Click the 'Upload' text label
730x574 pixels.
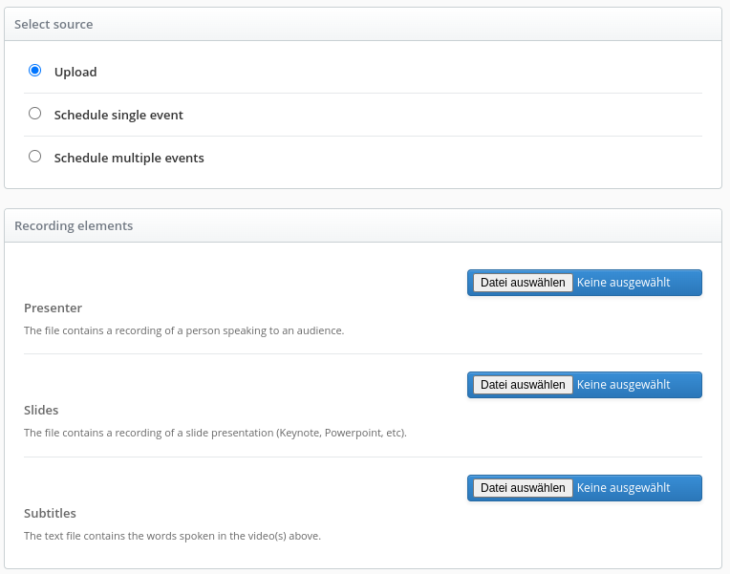75,72
